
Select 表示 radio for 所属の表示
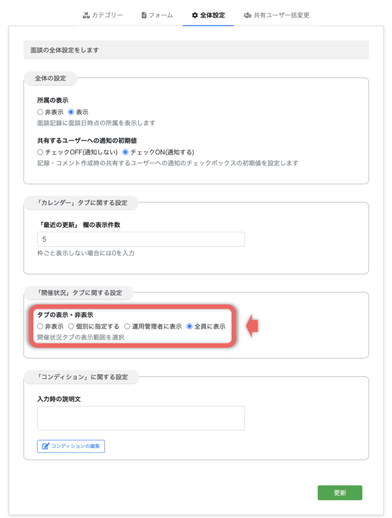(71, 112)
